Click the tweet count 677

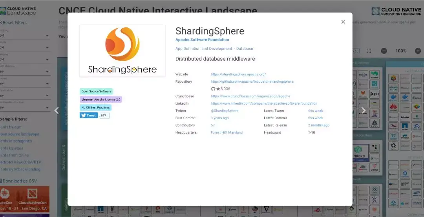104,116
